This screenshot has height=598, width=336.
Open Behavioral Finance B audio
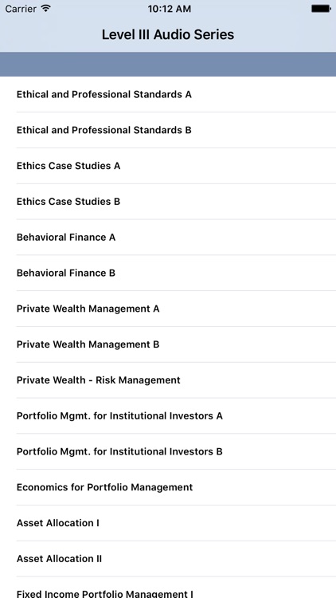168,273
